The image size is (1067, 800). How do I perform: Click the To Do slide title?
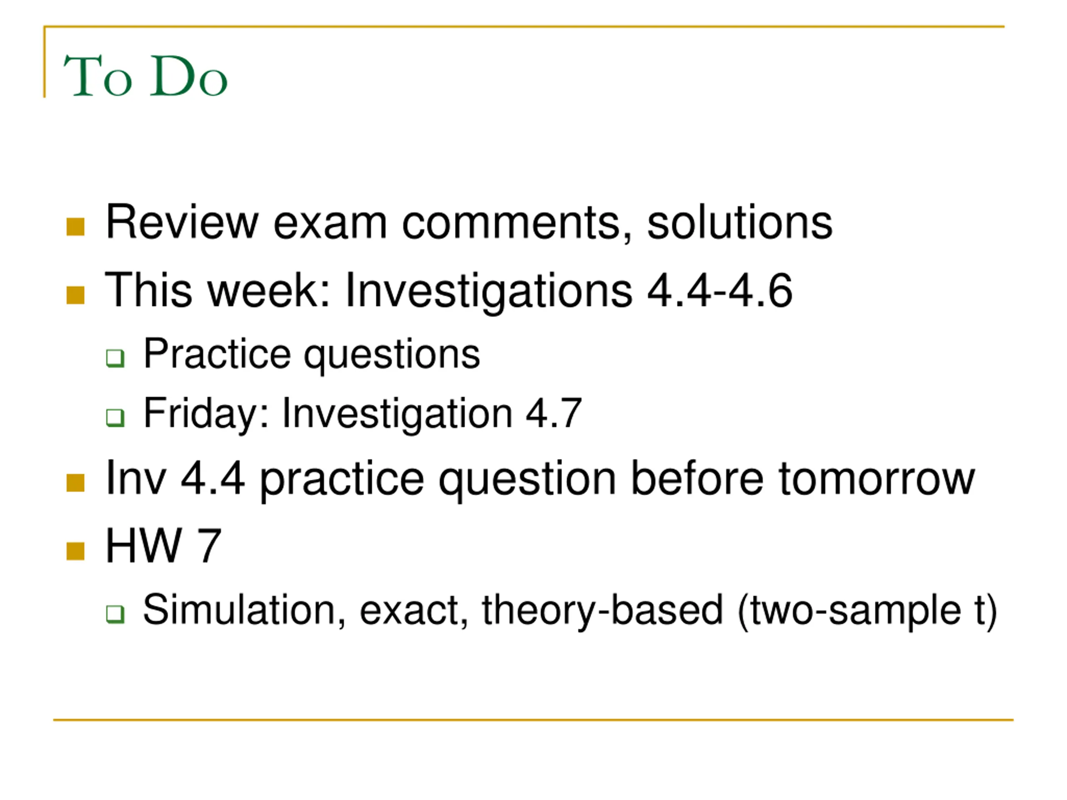(x=145, y=76)
